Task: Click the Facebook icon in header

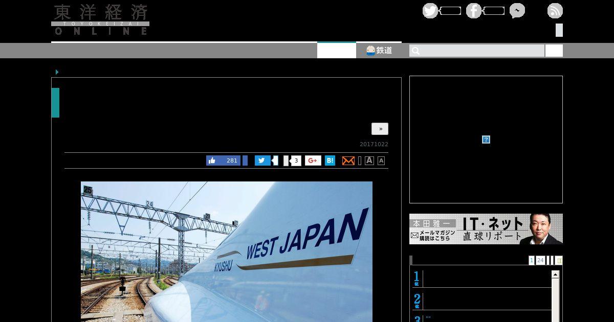Action: point(474,11)
